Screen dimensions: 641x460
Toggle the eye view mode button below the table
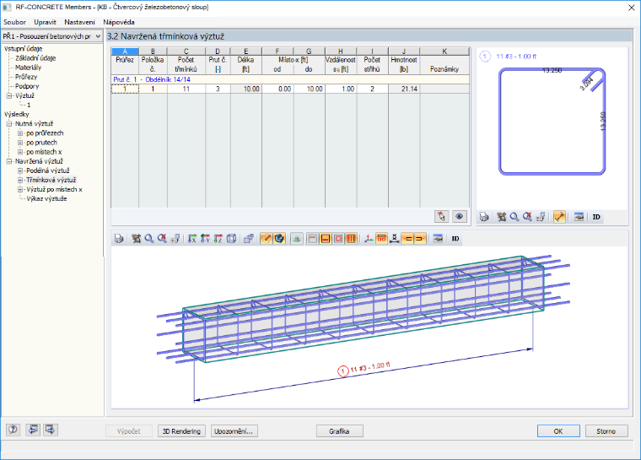(460, 216)
